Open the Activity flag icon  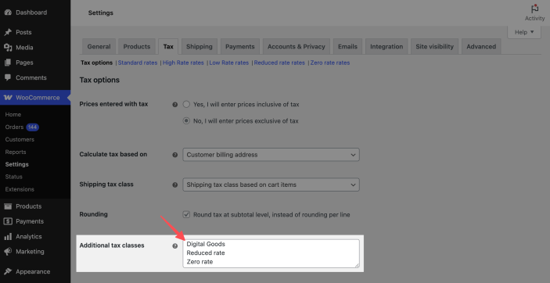coord(534,9)
